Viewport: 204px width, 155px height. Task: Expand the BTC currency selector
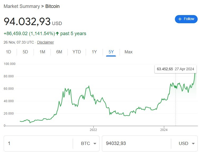coord(85,144)
